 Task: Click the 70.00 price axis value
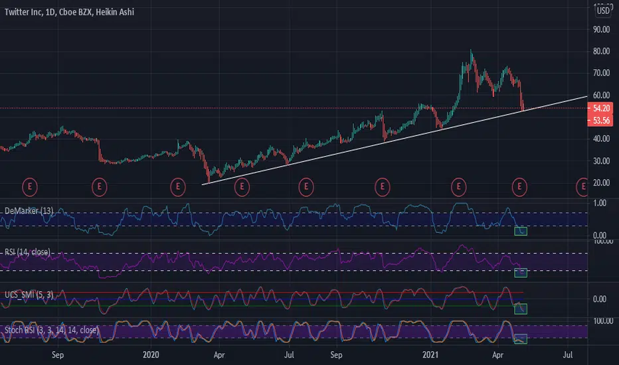click(x=601, y=73)
